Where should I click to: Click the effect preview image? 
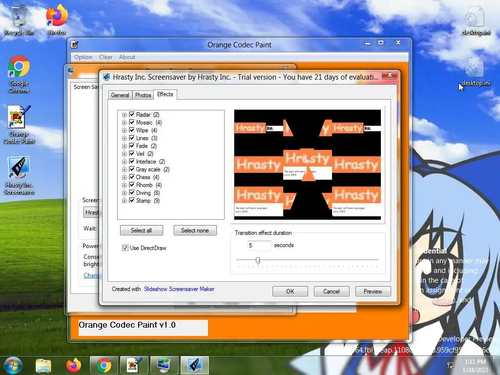point(308,165)
